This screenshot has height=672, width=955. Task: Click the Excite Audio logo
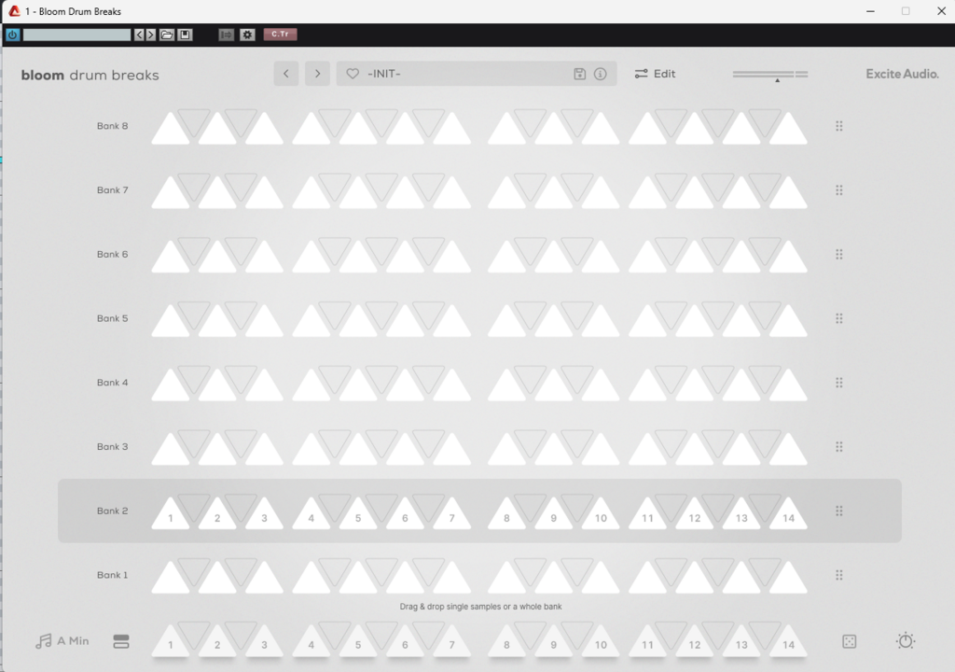click(902, 74)
